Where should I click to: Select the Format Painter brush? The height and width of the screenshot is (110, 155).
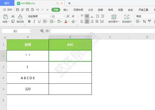click(x=20, y=17)
